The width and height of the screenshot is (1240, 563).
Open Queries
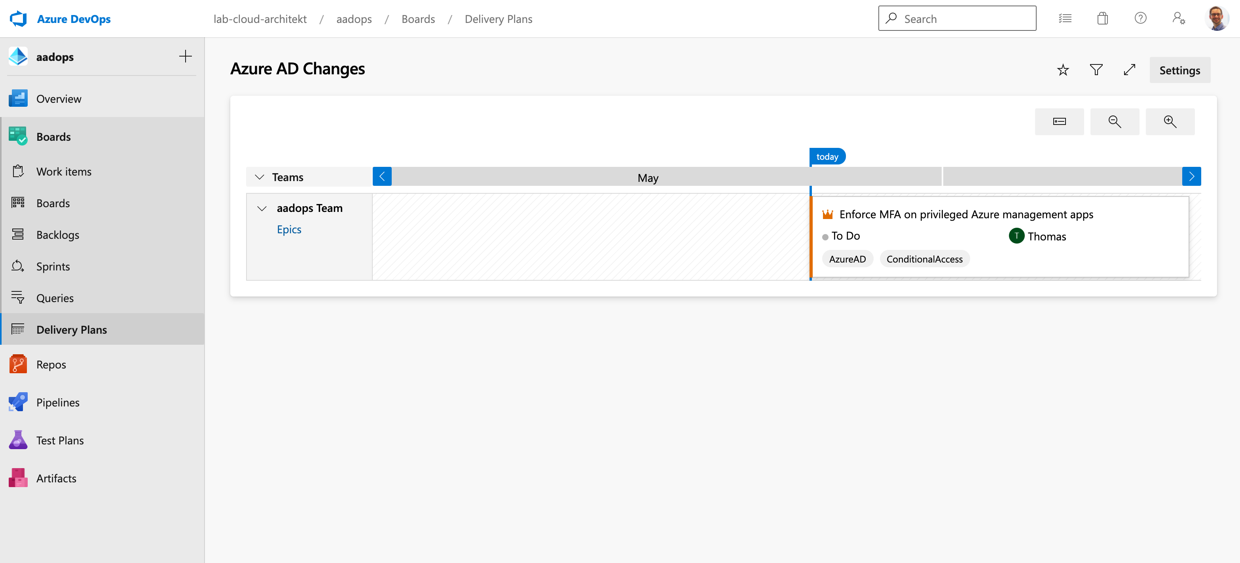[x=102, y=298]
